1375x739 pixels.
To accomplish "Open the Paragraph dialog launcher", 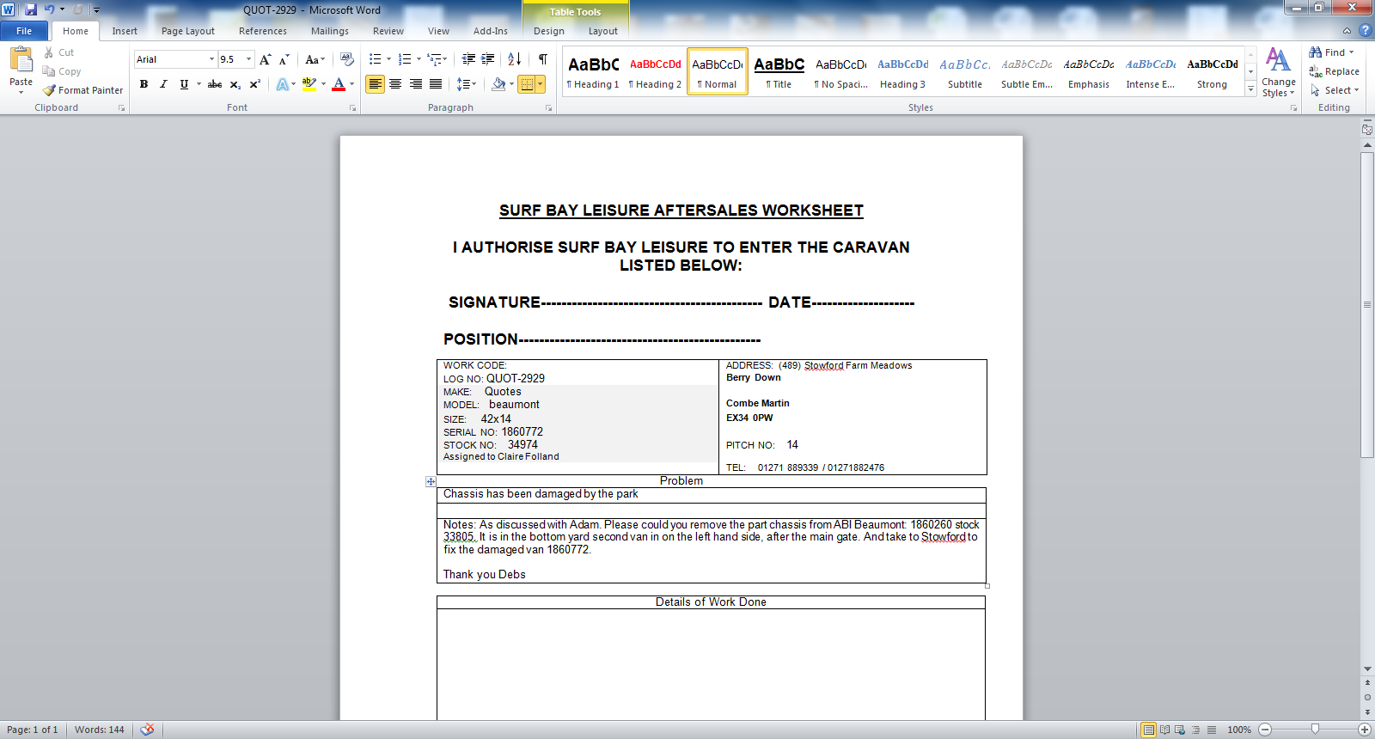I will [549, 108].
